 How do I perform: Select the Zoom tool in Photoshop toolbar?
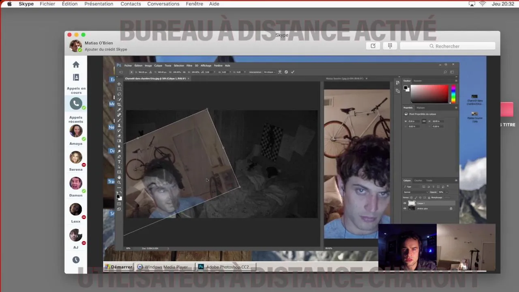[119, 182]
